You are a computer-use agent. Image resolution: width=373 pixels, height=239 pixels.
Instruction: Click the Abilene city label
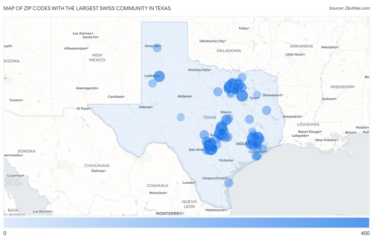coord(185,96)
